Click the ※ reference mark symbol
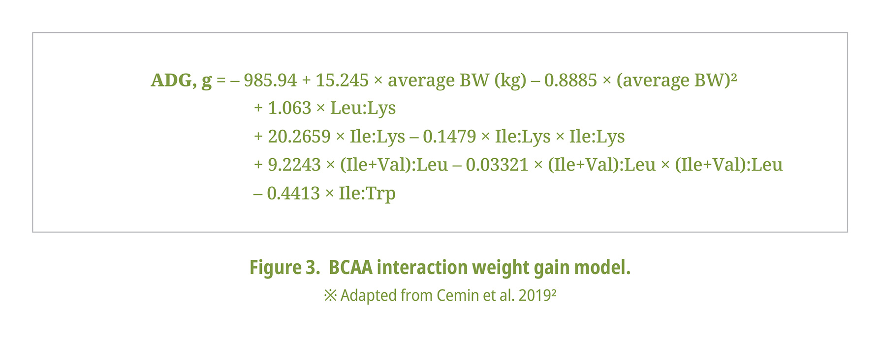Viewport: 882px width, 338px height. [x=330, y=295]
